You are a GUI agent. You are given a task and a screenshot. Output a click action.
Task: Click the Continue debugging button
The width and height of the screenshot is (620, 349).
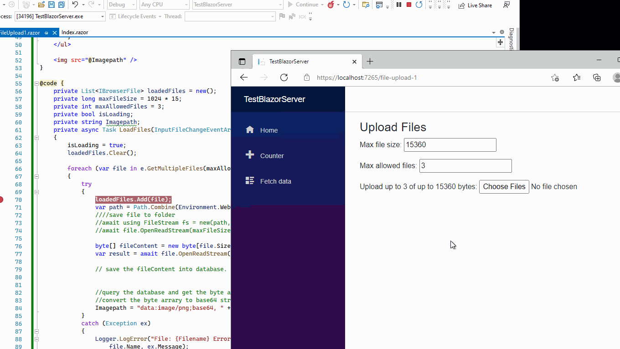point(303,5)
